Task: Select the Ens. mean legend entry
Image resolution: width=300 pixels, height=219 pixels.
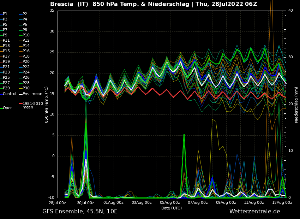Action: [x=32, y=94]
